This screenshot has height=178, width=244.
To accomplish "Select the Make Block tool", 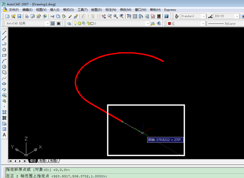I will (4, 101).
